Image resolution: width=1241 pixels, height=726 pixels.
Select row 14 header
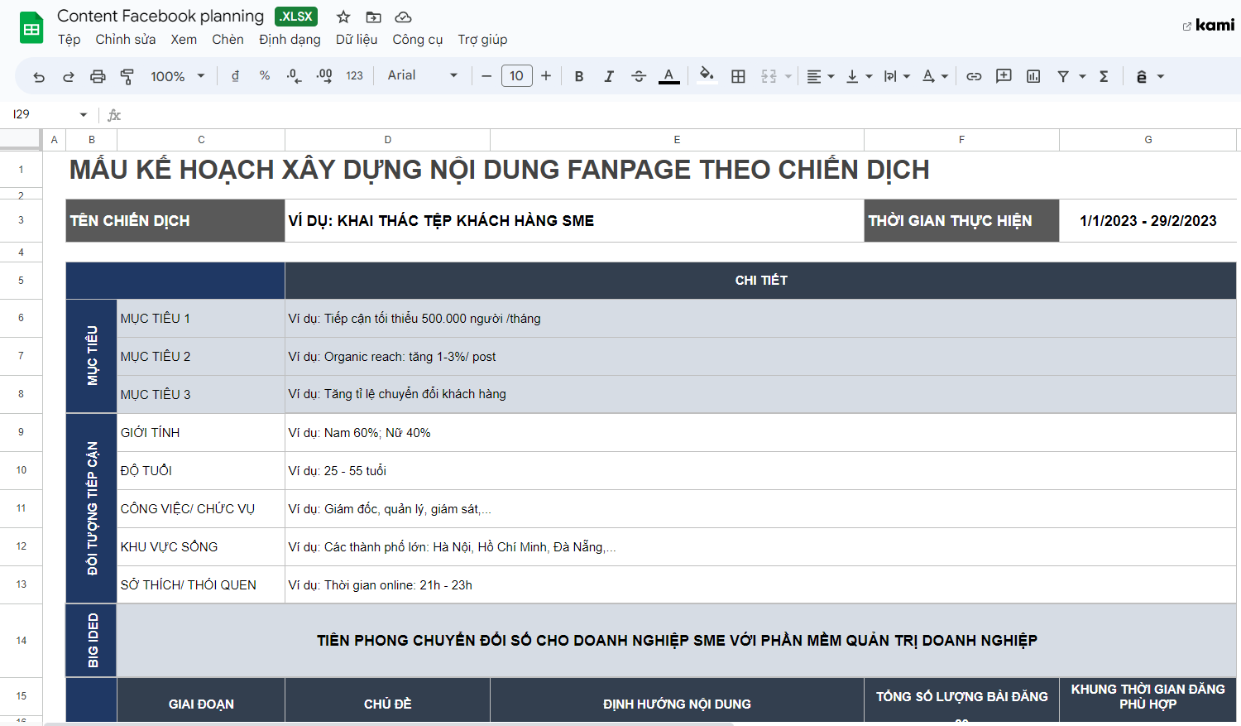(21, 641)
